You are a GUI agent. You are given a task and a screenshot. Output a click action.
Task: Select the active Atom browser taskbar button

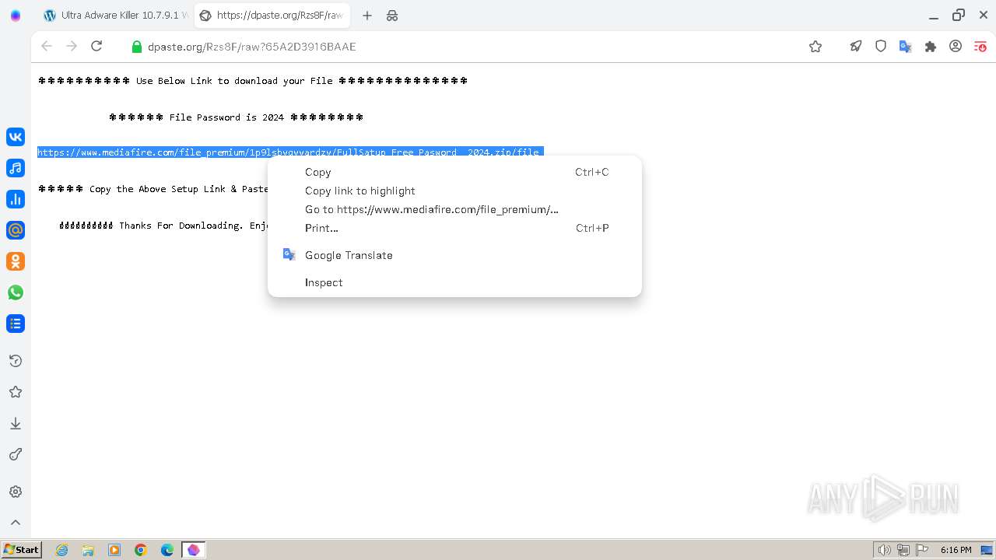point(194,550)
